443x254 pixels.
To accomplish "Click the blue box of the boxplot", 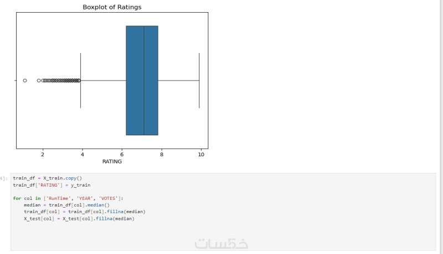I will click(135, 80).
